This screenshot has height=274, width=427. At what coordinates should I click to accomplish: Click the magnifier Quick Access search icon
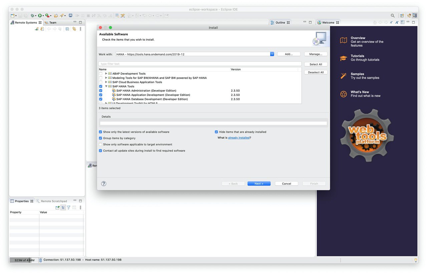(x=393, y=16)
